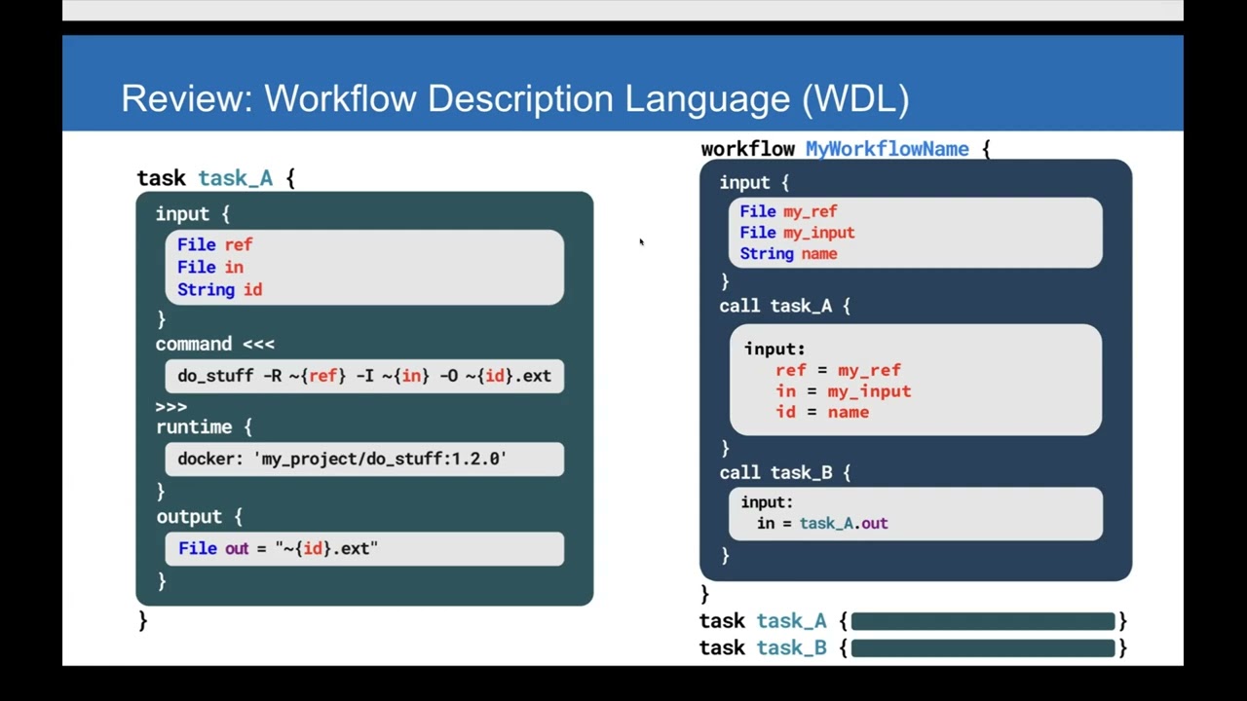
Task: Click the 'do_stuff -R ~{ref}' command line
Action: pos(364,376)
